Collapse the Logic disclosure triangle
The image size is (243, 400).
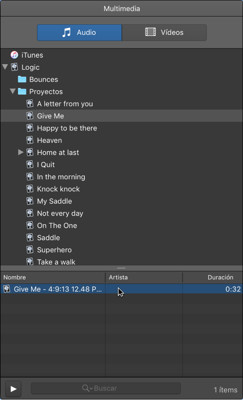(5, 67)
